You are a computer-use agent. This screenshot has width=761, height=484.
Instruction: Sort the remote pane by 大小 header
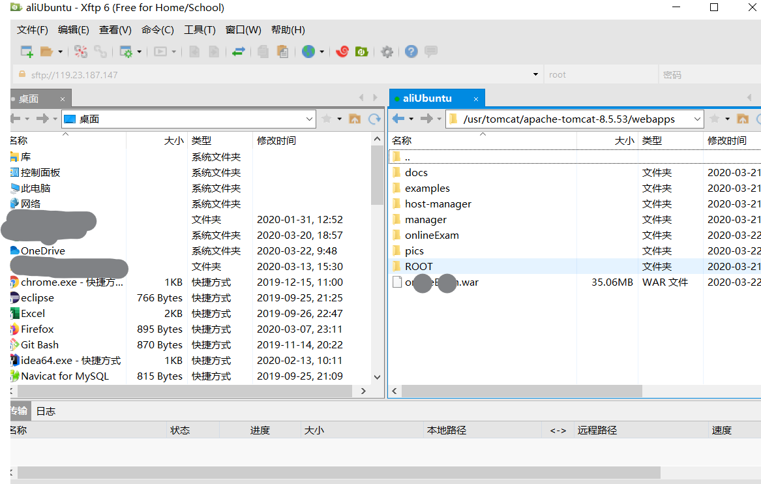607,141
